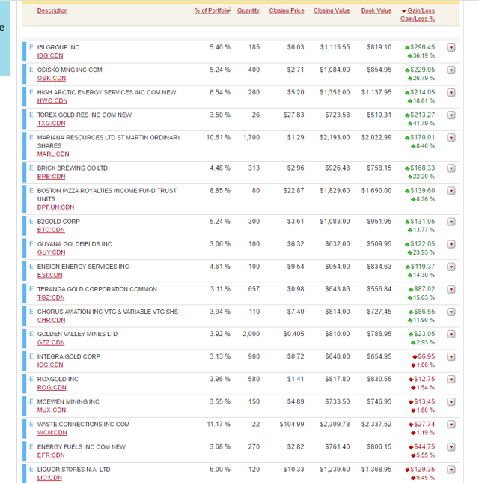
Task: Sort by % of Portfolio column
Action: click(x=212, y=10)
